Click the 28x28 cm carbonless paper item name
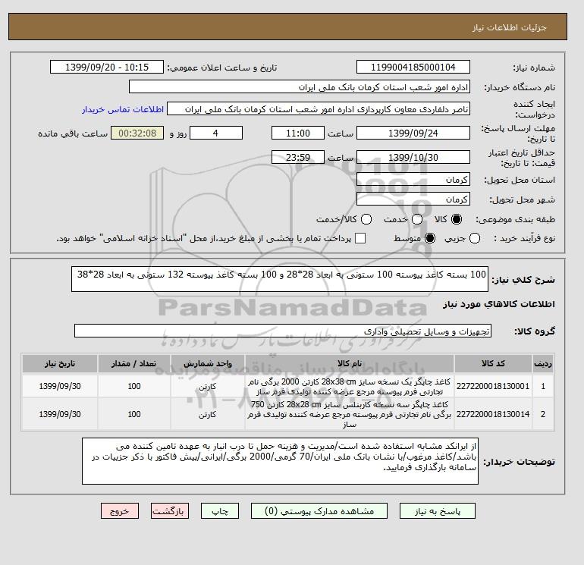584x565 pixels. coord(350,414)
